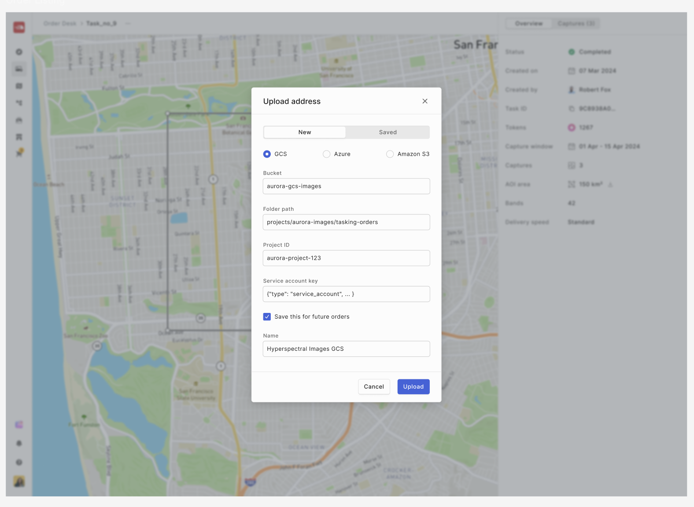Close the Upload address dialog

click(x=425, y=101)
